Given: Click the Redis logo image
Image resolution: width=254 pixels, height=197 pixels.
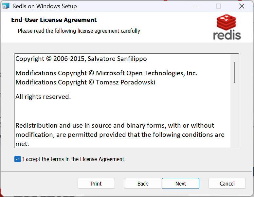Looking at the screenshot, I should pyautogui.click(x=227, y=27).
